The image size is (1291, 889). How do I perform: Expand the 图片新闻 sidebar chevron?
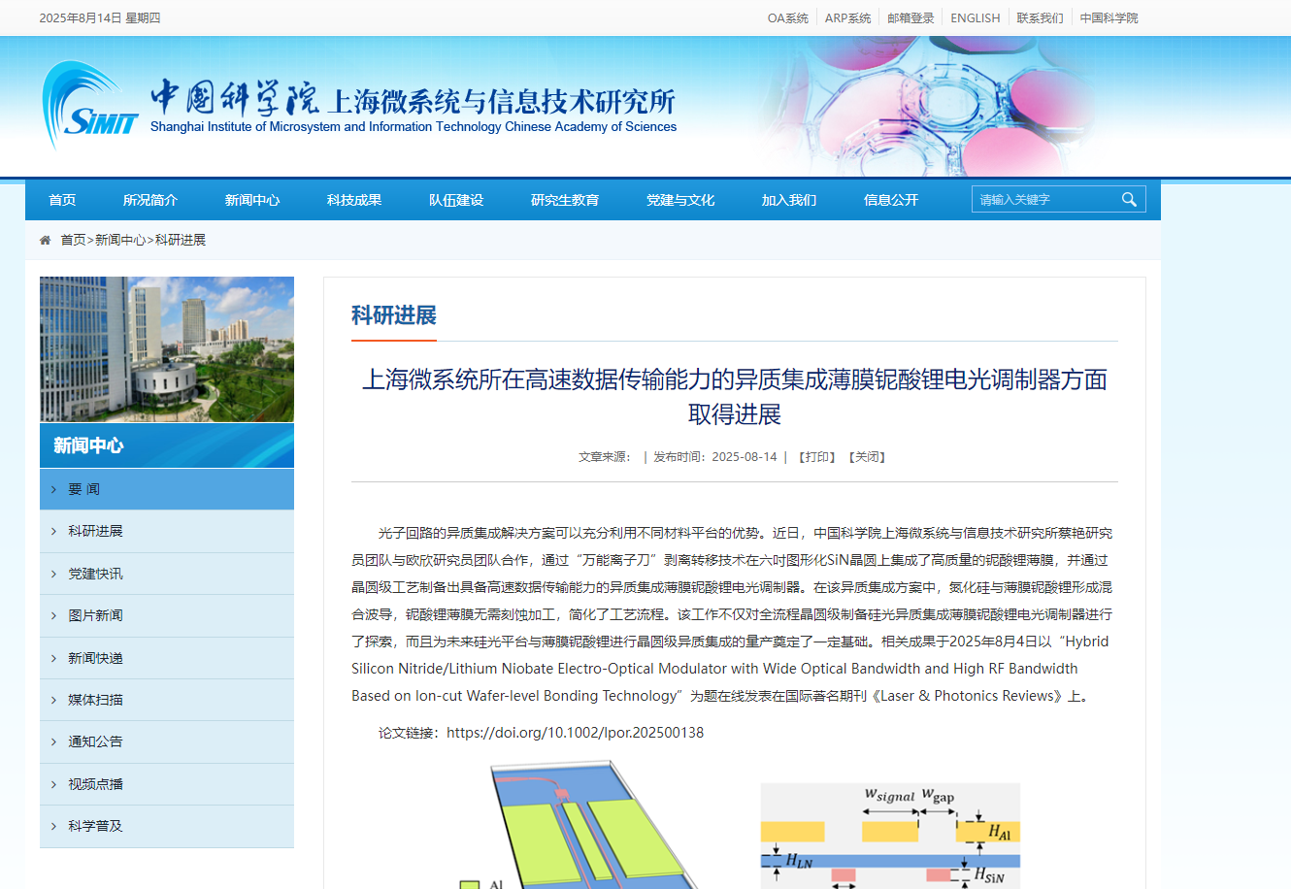point(53,615)
